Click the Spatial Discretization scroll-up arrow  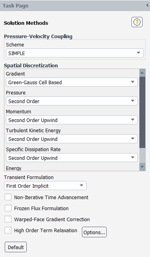tap(142, 73)
